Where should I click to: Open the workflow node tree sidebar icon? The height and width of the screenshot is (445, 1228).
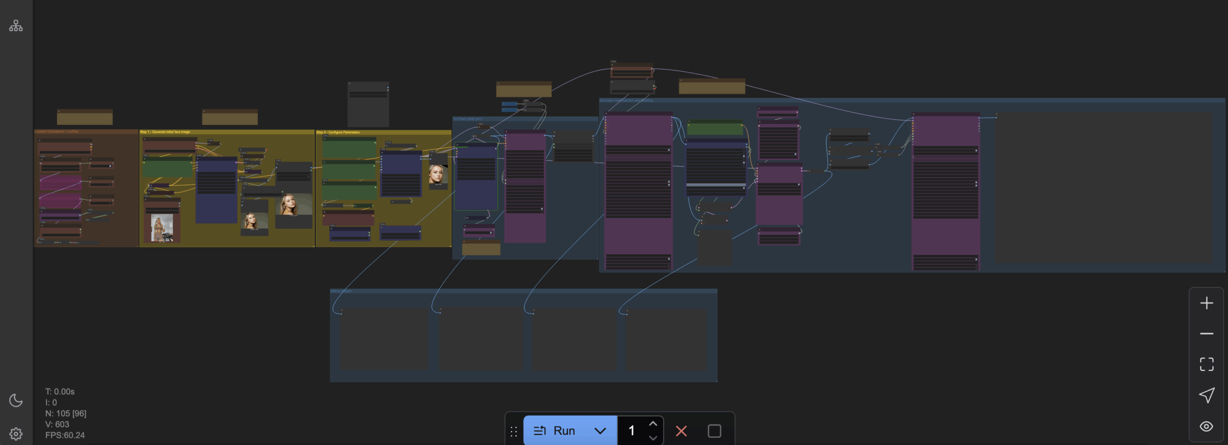16,26
